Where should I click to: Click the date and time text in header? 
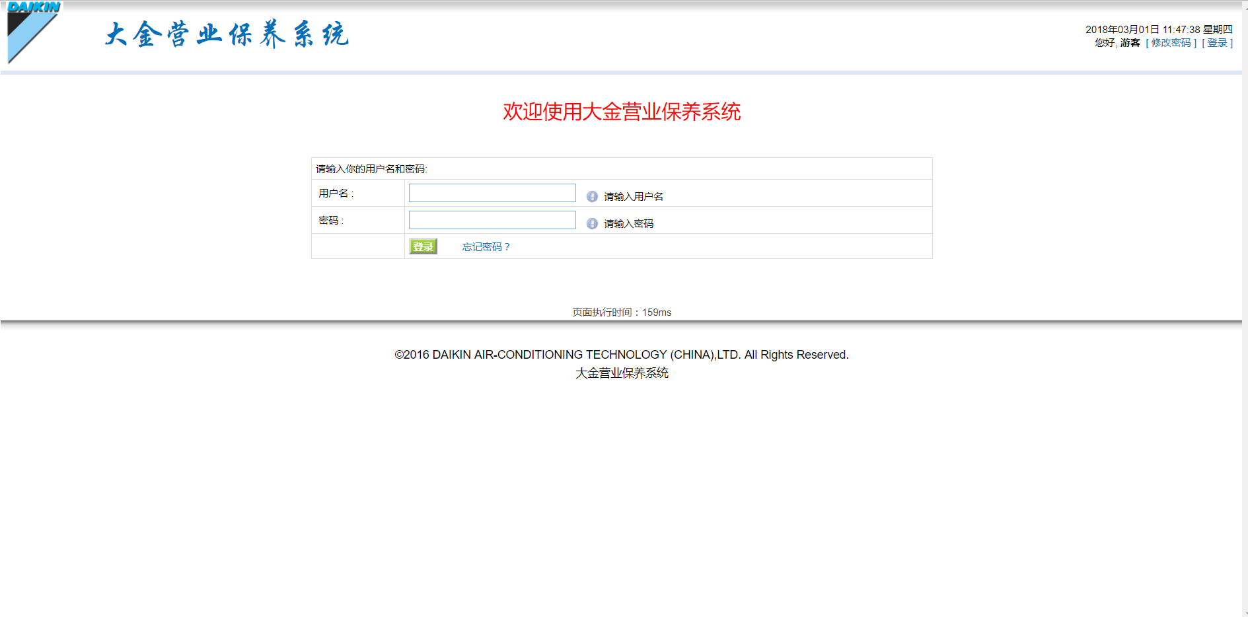[x=1159, y=30]
